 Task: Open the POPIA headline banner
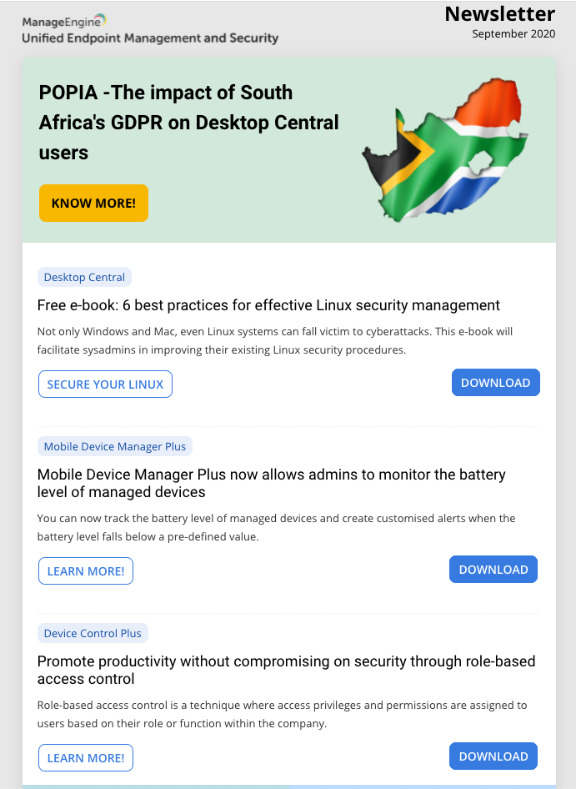(188, 123)
